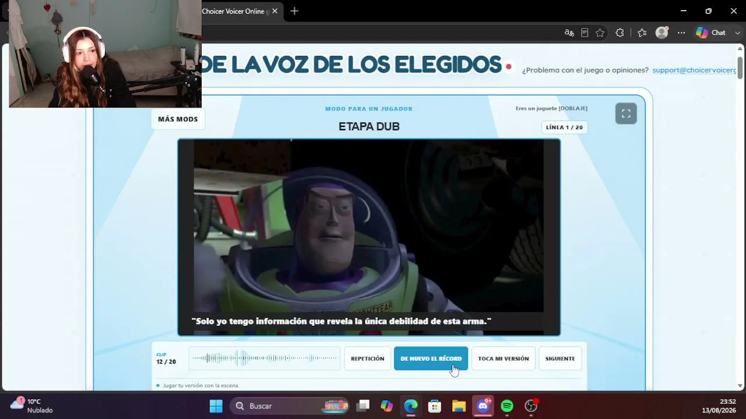Click TOCA MI VERSIÓN button

504,358
